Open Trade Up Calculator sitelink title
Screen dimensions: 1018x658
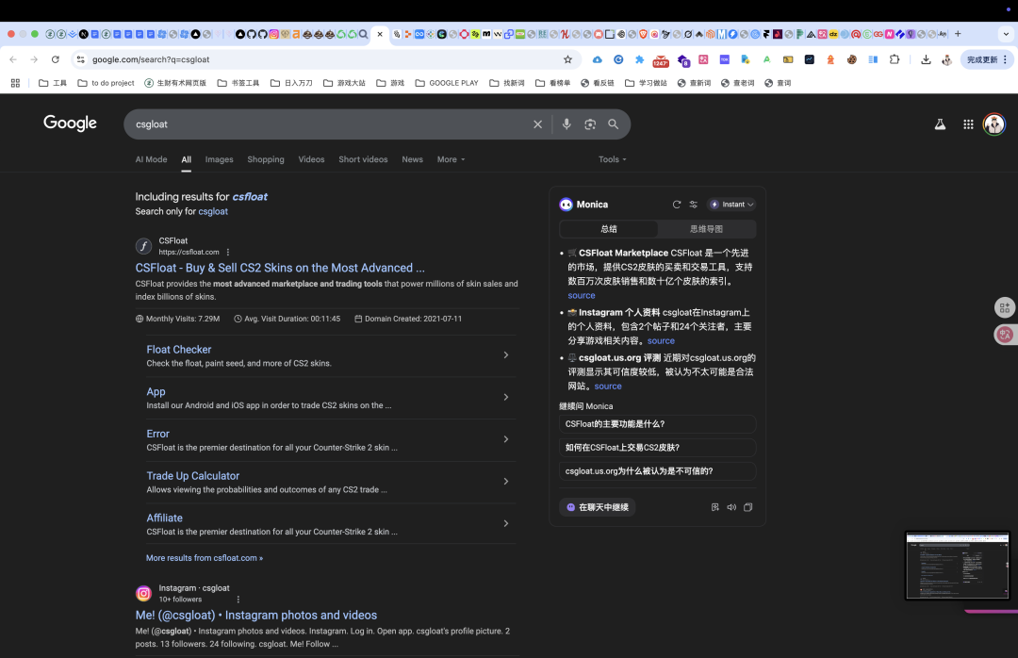[x=193, y=475]
